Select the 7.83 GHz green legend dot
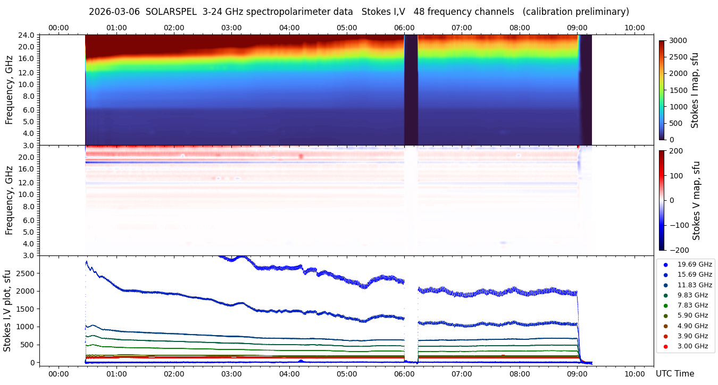Viewport: 718px width, 385px height. (665, 305)
